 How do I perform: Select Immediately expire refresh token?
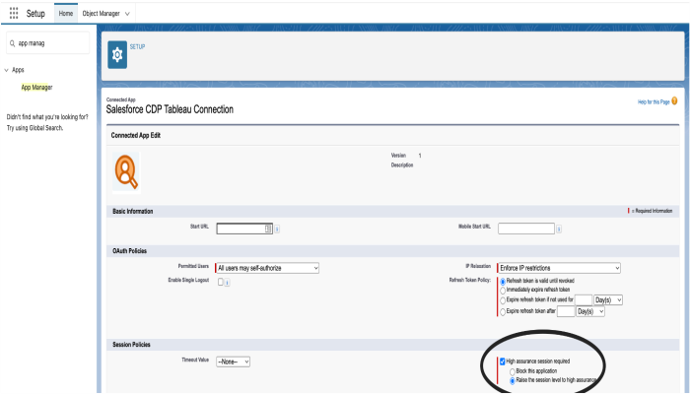coord(503,291)
